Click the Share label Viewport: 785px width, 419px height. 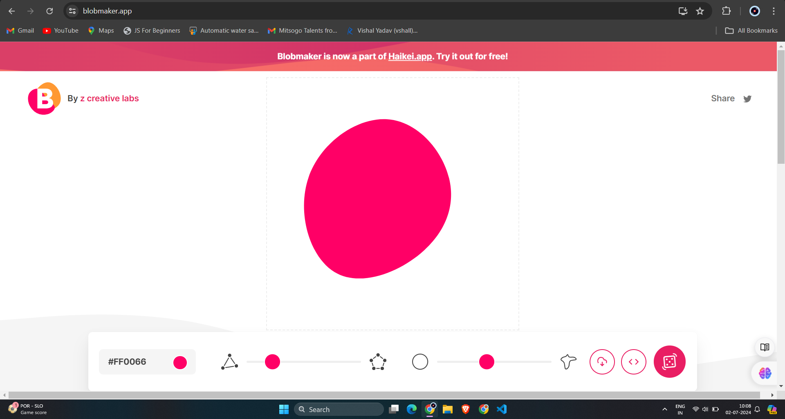point(722,98)
